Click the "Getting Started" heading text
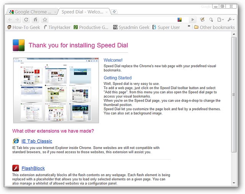 [118, 78]
